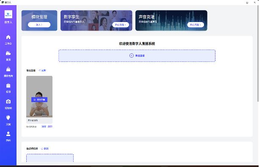Click the live stream title under the thumbnail
This screenshot has width=259, height=167.
coord(33,120)
